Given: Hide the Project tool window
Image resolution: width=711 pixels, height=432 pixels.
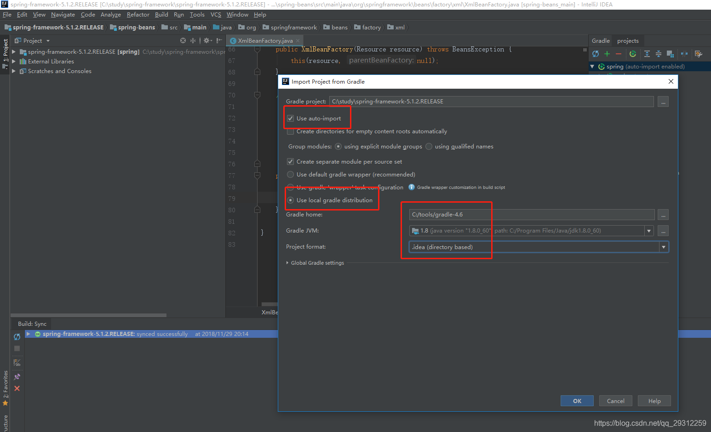Looking at the screenshot, I should [x=219, y=40].
